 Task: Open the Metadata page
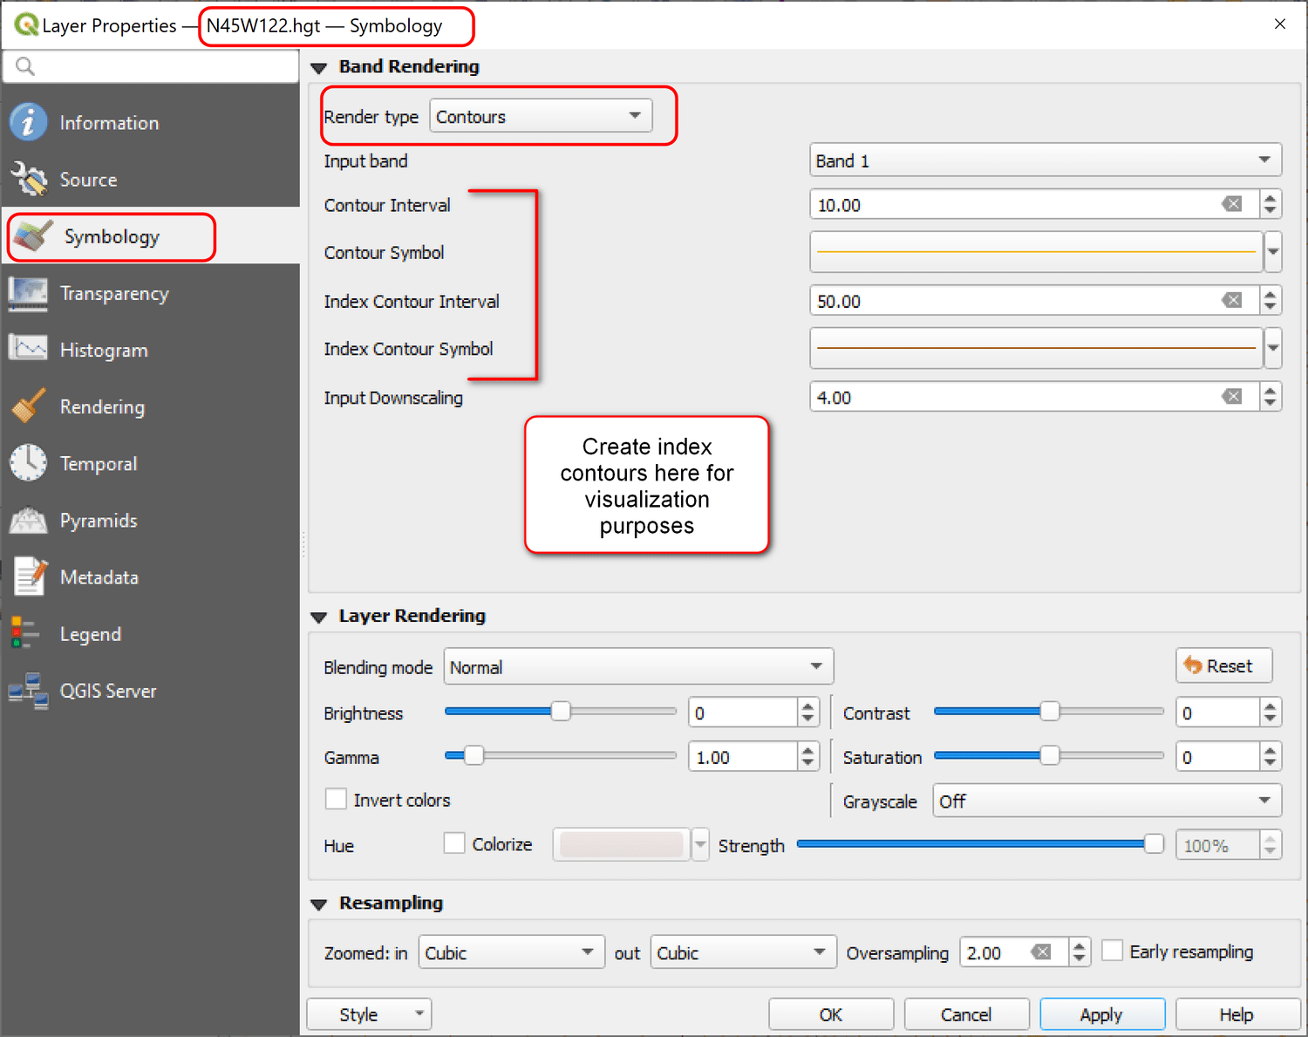point(99,576)
